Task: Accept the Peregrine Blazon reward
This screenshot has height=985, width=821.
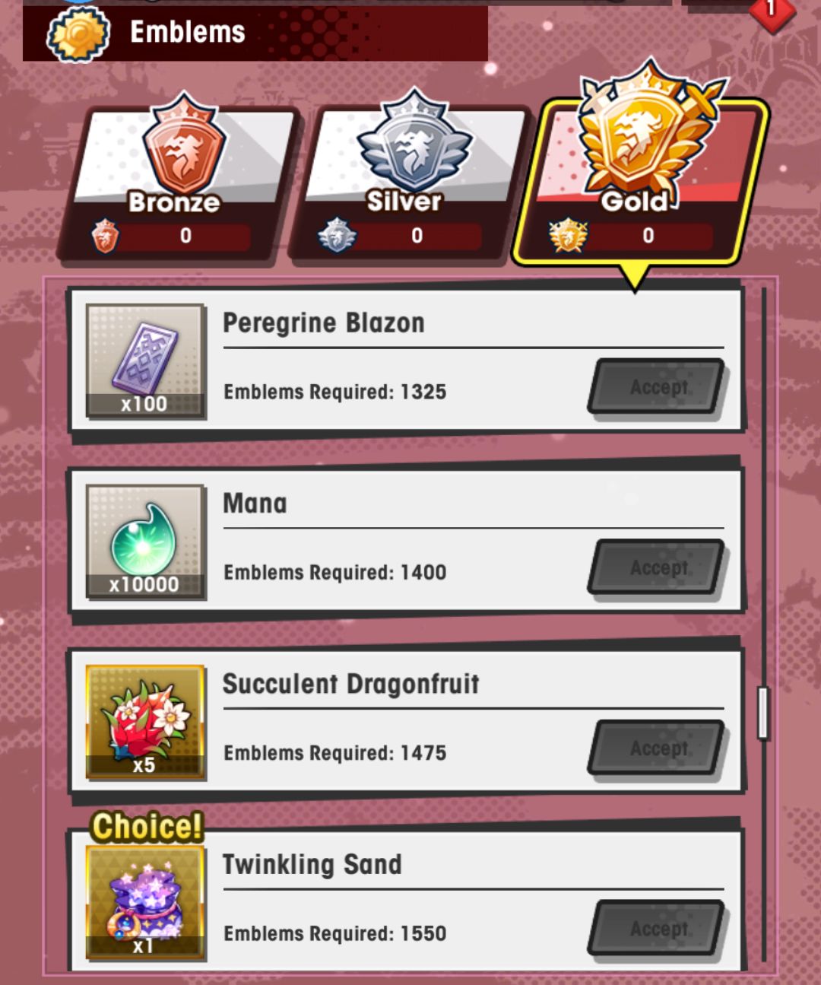Action: point(658,387)
